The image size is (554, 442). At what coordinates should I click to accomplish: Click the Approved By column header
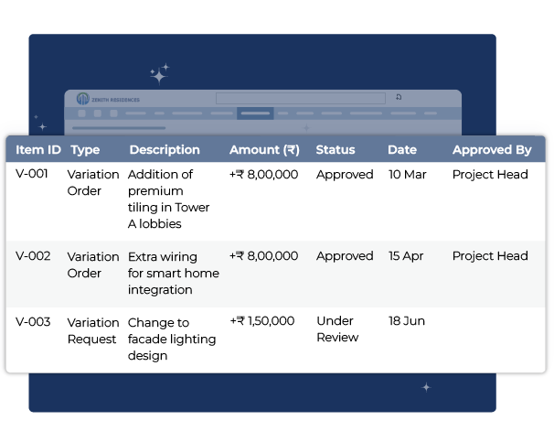tap(492, 150)
